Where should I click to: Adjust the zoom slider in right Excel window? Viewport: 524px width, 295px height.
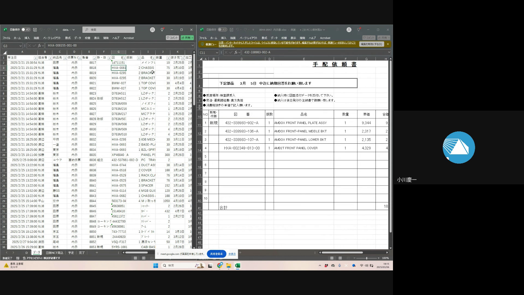[x=367, y=258]
